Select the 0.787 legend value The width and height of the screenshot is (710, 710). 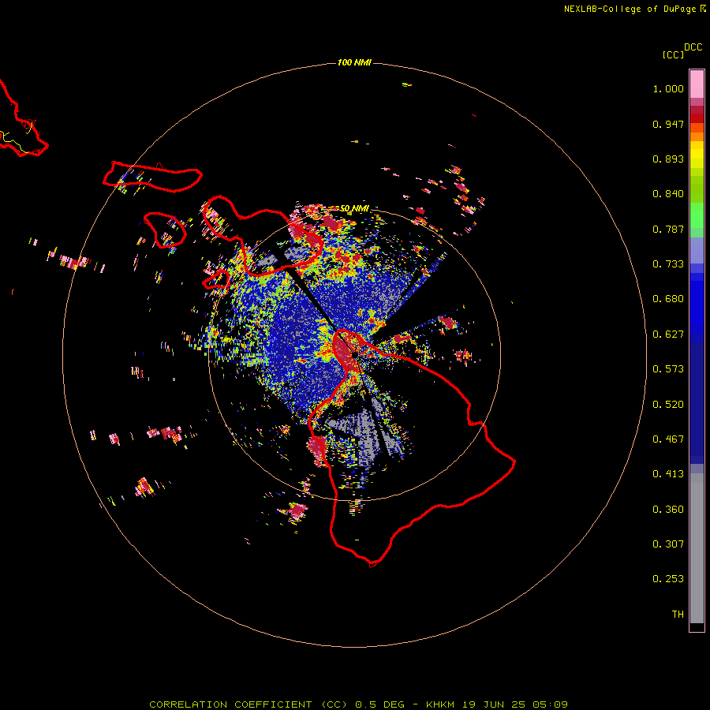pyautogui.click(x=668, y=229)
